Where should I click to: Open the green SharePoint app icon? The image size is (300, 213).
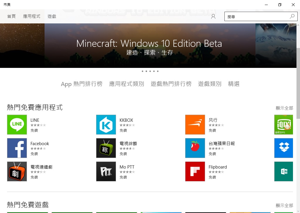pyautogui.click(x=284, y=171)
